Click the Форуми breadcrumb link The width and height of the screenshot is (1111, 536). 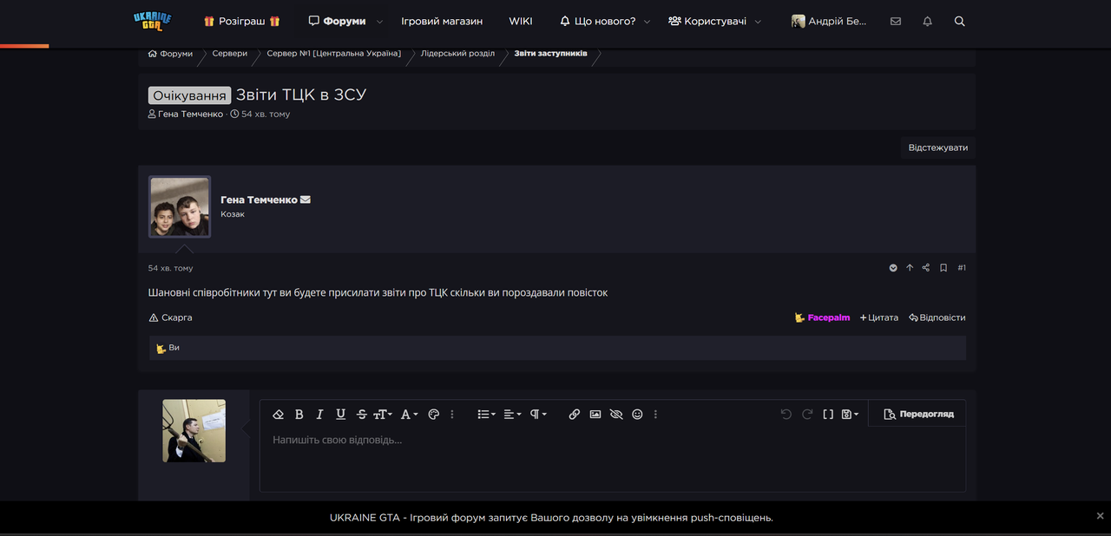click(170, 54)
